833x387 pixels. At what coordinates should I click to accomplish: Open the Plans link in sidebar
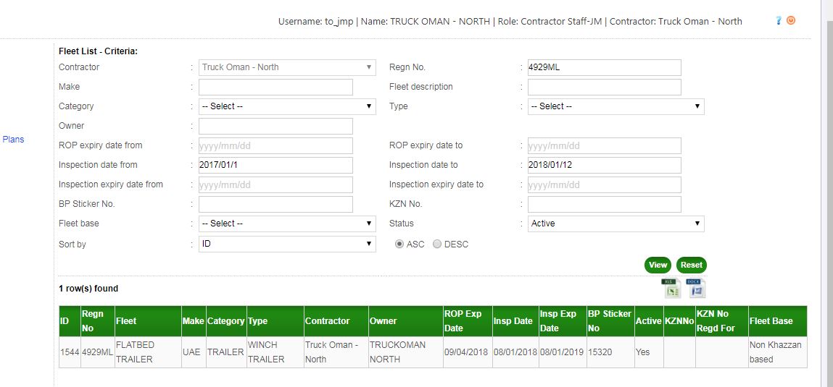tap(13, 140)
